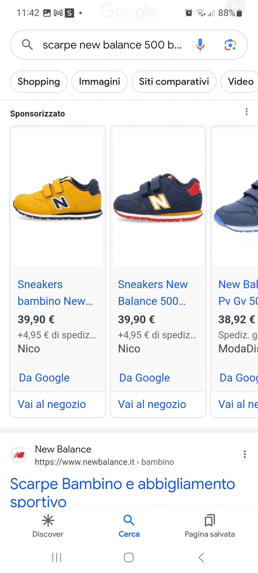Open yellow New Balance sneaker image
Screen dimensions: 258x573
(x=58, y=198)
